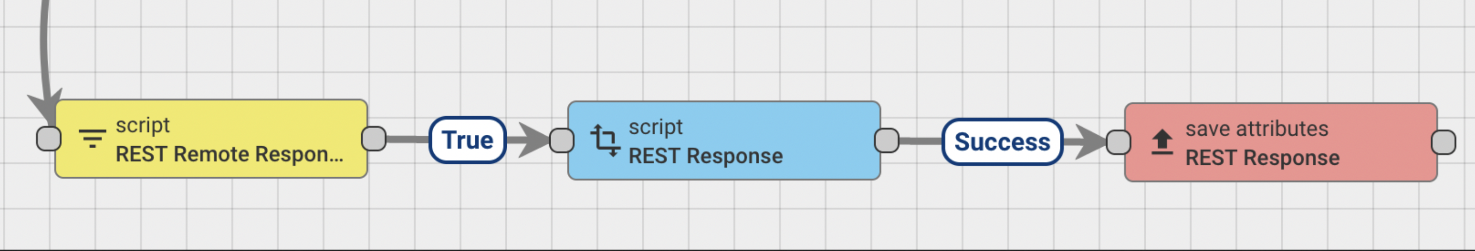Click the link line between the blue node and the Success label

pos(921,141)
